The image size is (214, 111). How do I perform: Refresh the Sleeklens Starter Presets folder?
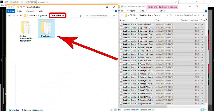(171, 15)
